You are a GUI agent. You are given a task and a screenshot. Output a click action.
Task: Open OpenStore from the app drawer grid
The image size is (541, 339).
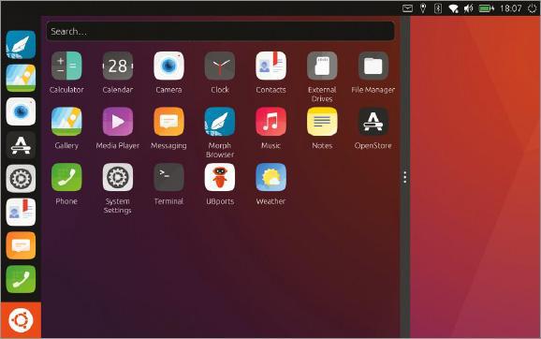(373, 122)
